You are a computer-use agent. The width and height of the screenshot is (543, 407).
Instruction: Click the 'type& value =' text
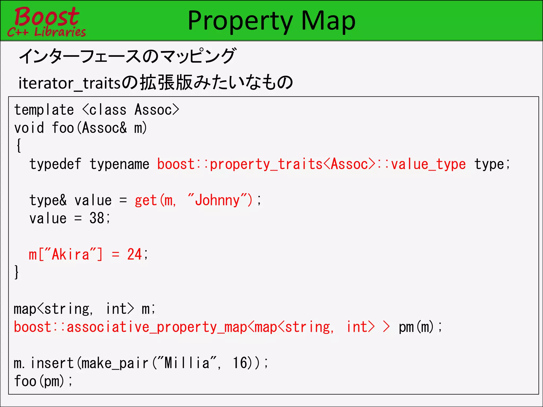click(78, 200)
